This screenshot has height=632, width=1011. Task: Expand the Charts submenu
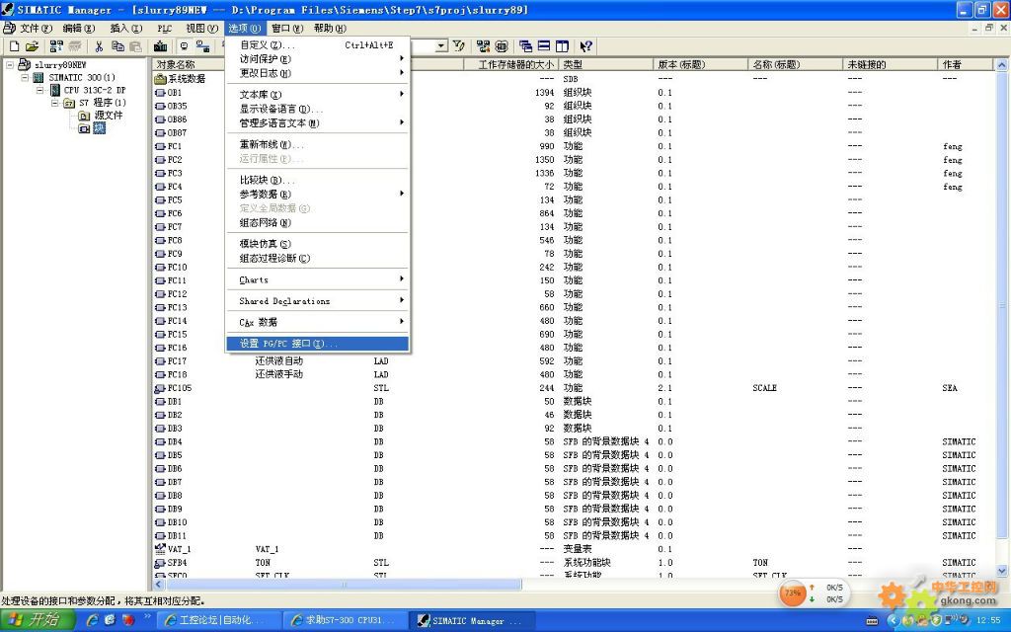pyautogui.click(x=317, y=279)
